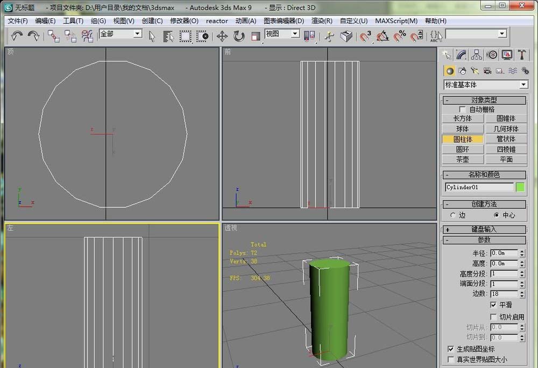Open the Modify tab in command panel

point(461,55)
